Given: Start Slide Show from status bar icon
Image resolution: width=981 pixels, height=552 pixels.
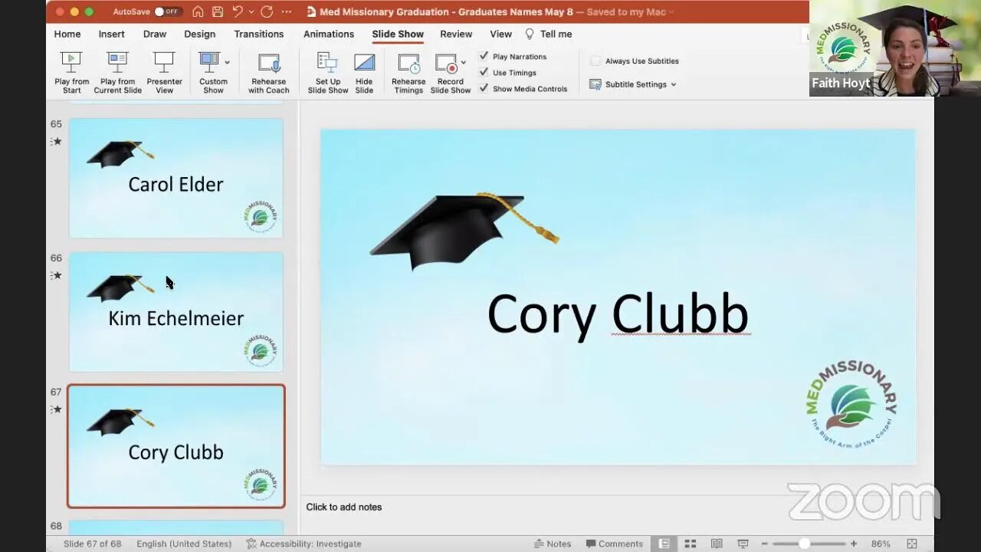Looking at the screenshot, I should click(x=743, y=544).
